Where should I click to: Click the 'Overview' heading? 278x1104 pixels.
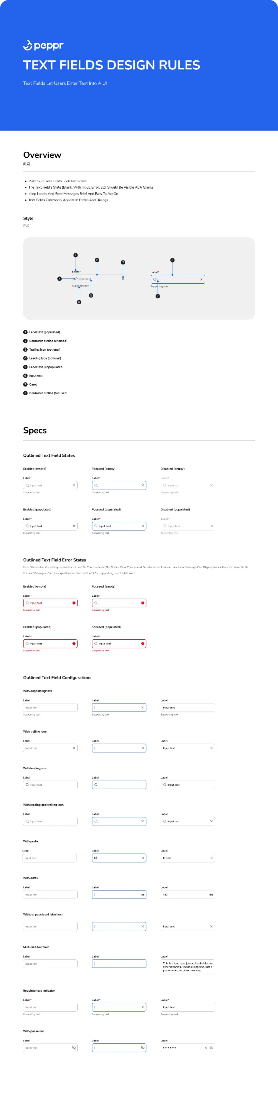42,155
